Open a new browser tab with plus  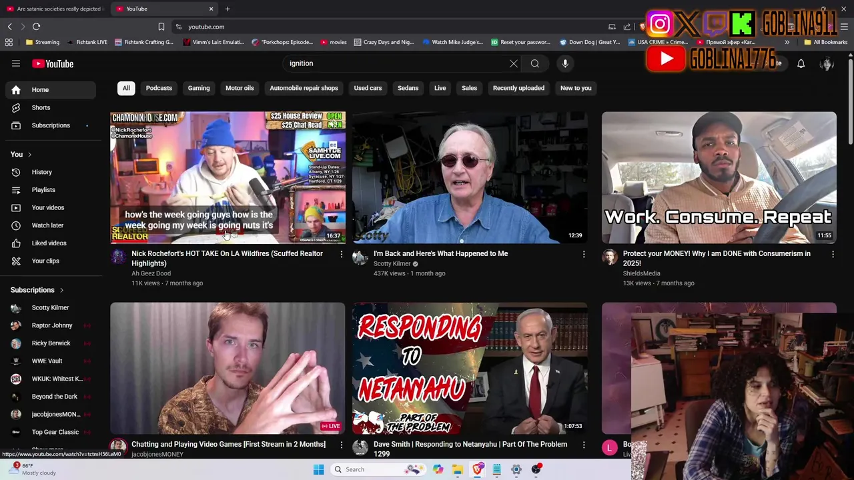coord(228,9)
